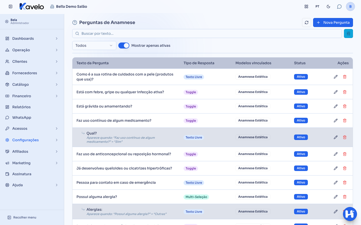This screenshot has width=361, height=225.
Task: Select the 'Bella Demo Salão' workspace name
Action: coord(71,6)
